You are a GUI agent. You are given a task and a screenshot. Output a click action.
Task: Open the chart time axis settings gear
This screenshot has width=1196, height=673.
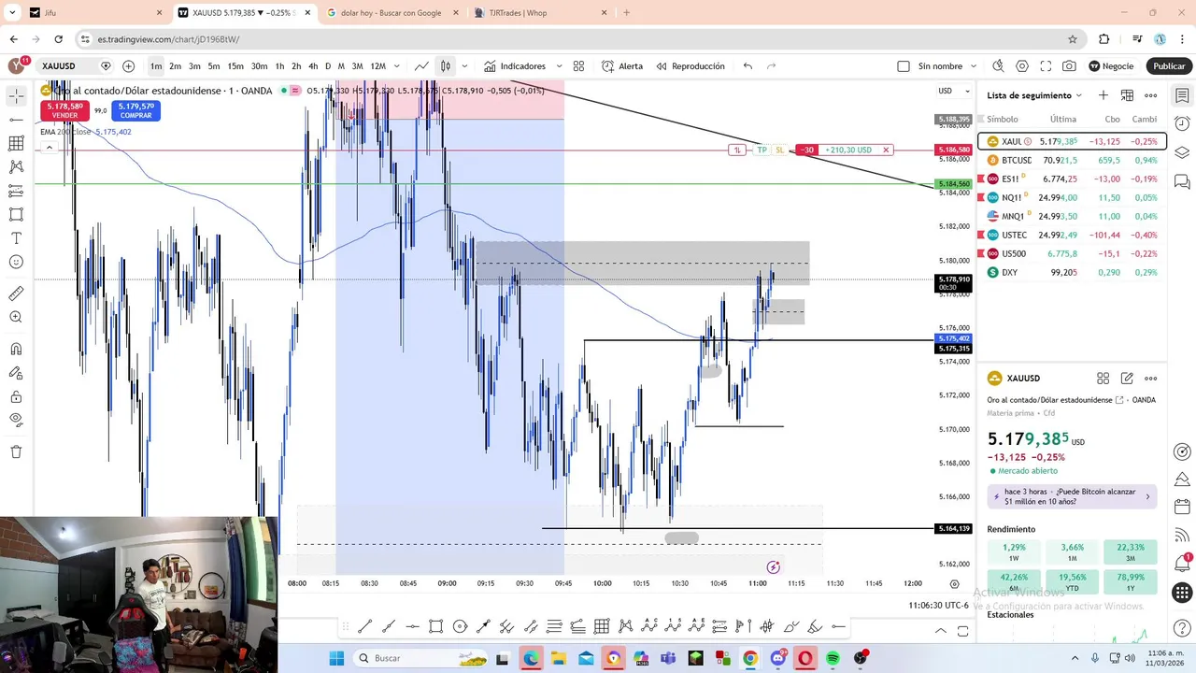point(954,583)
